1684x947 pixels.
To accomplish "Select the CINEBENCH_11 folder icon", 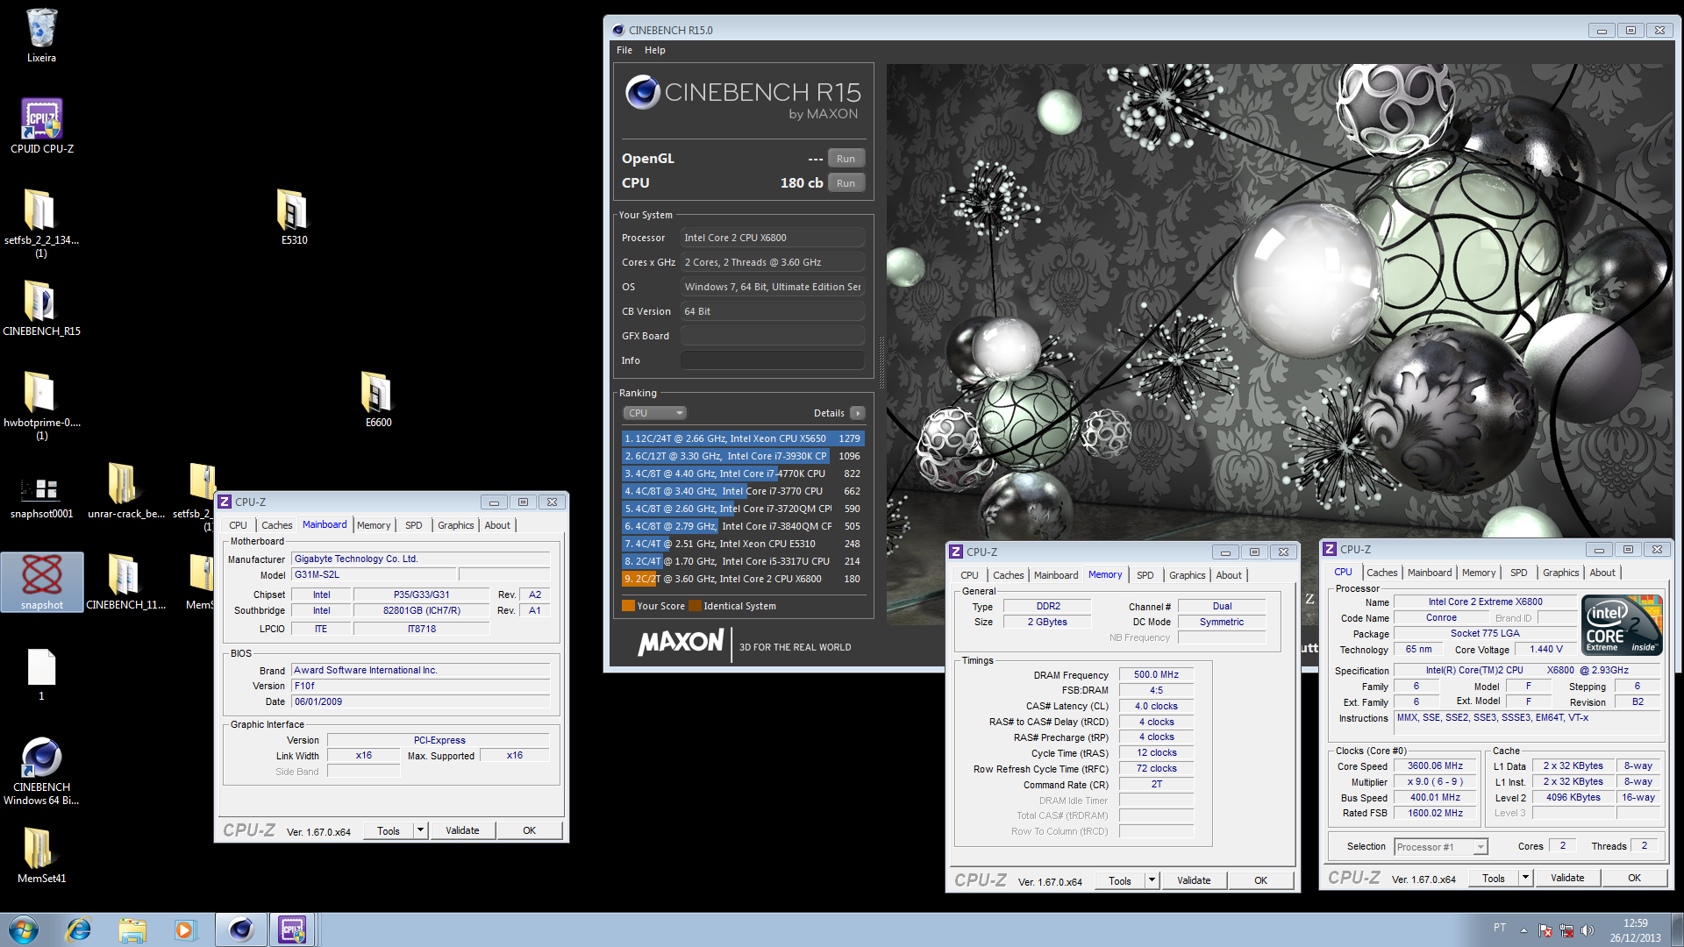I will pos(125,582).
